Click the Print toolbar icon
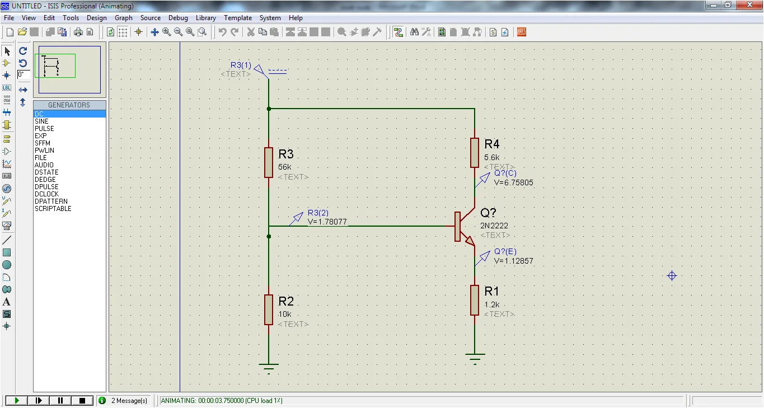 tap(78, 32)
